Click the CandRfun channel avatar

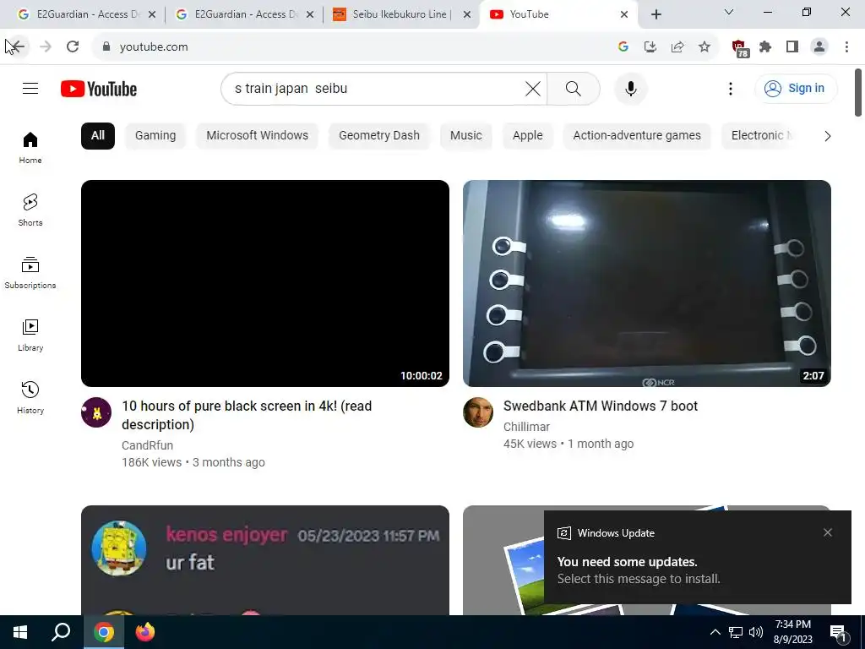coord(96,412)
